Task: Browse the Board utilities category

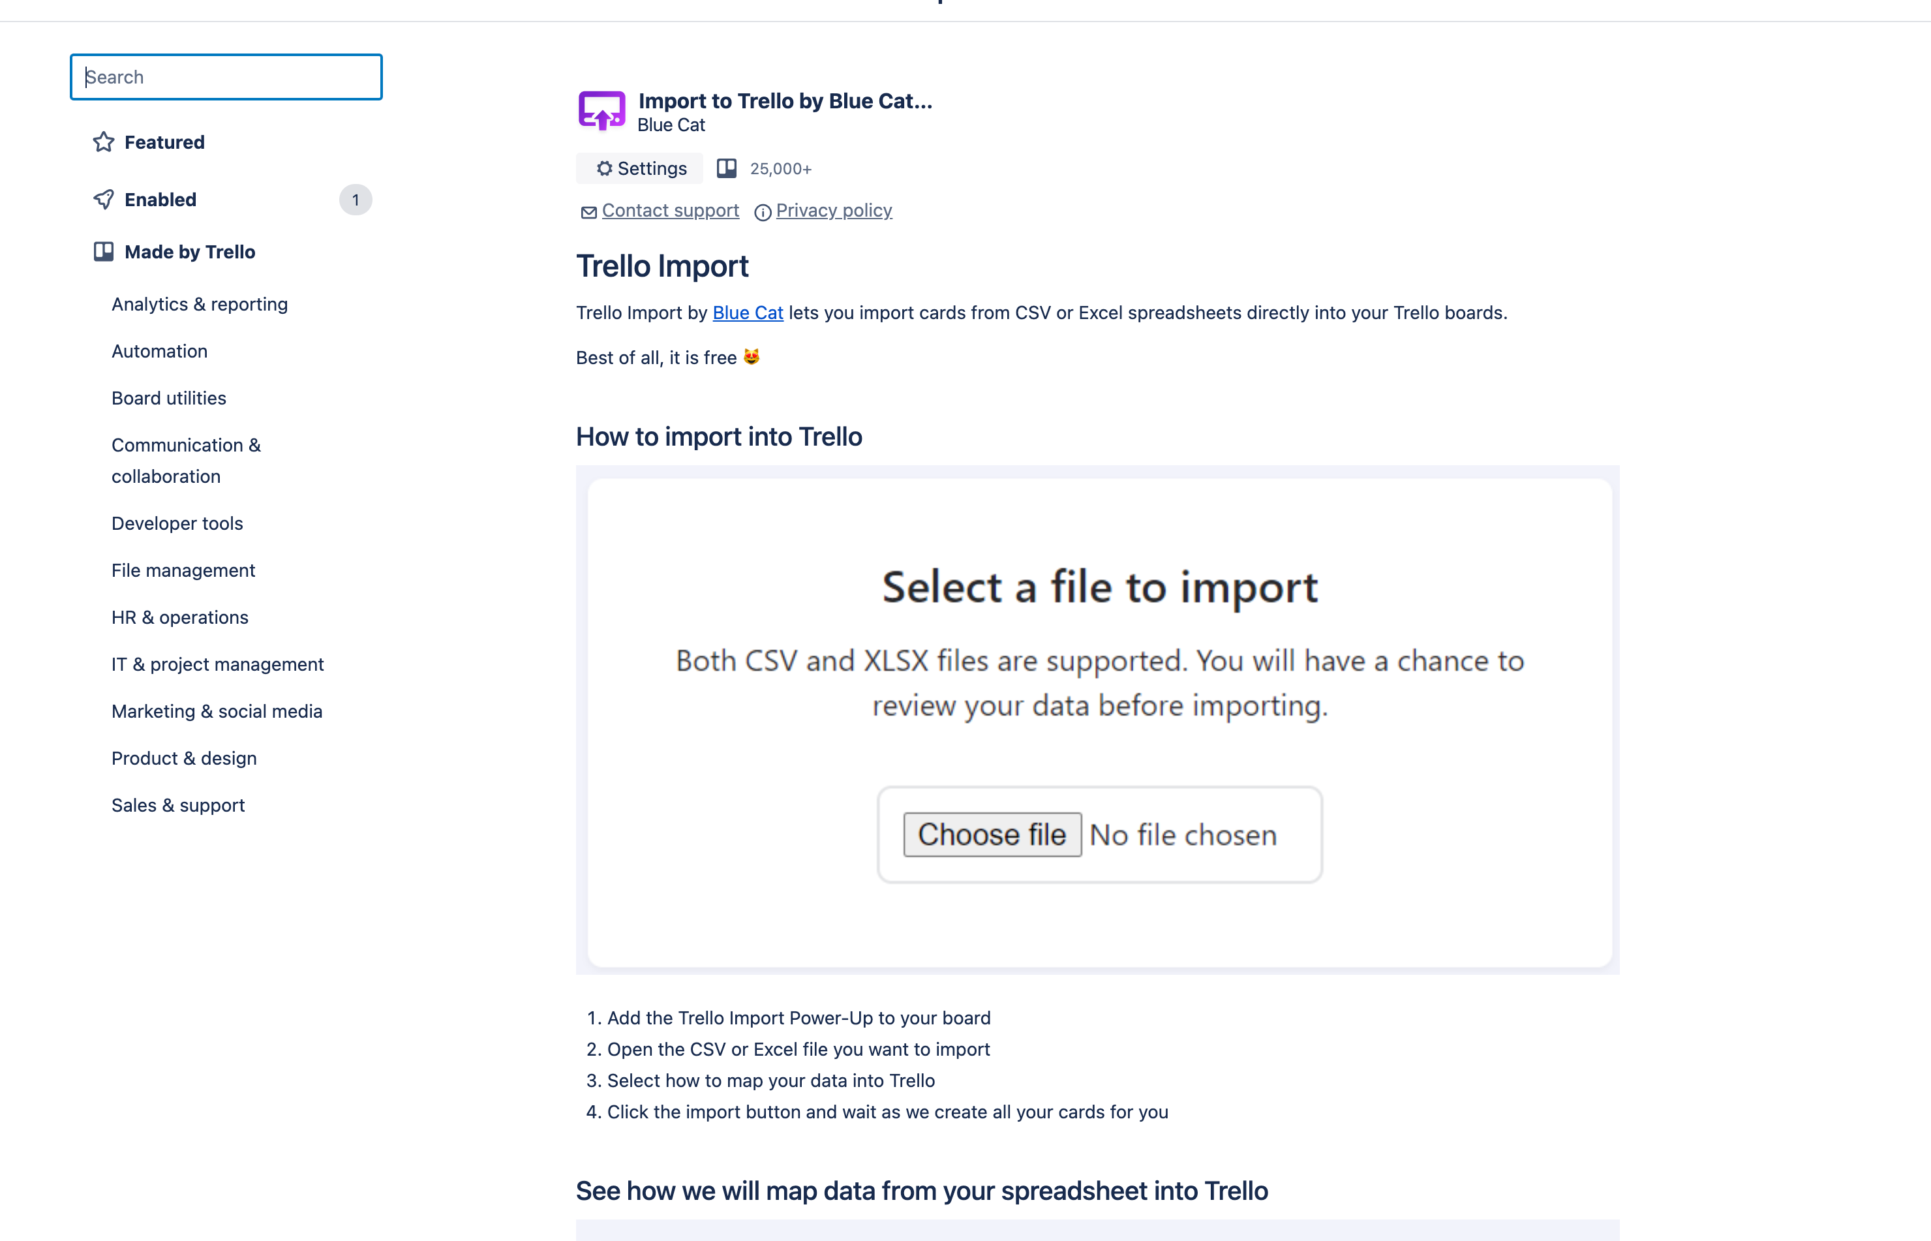Action: tap(168, 397)
